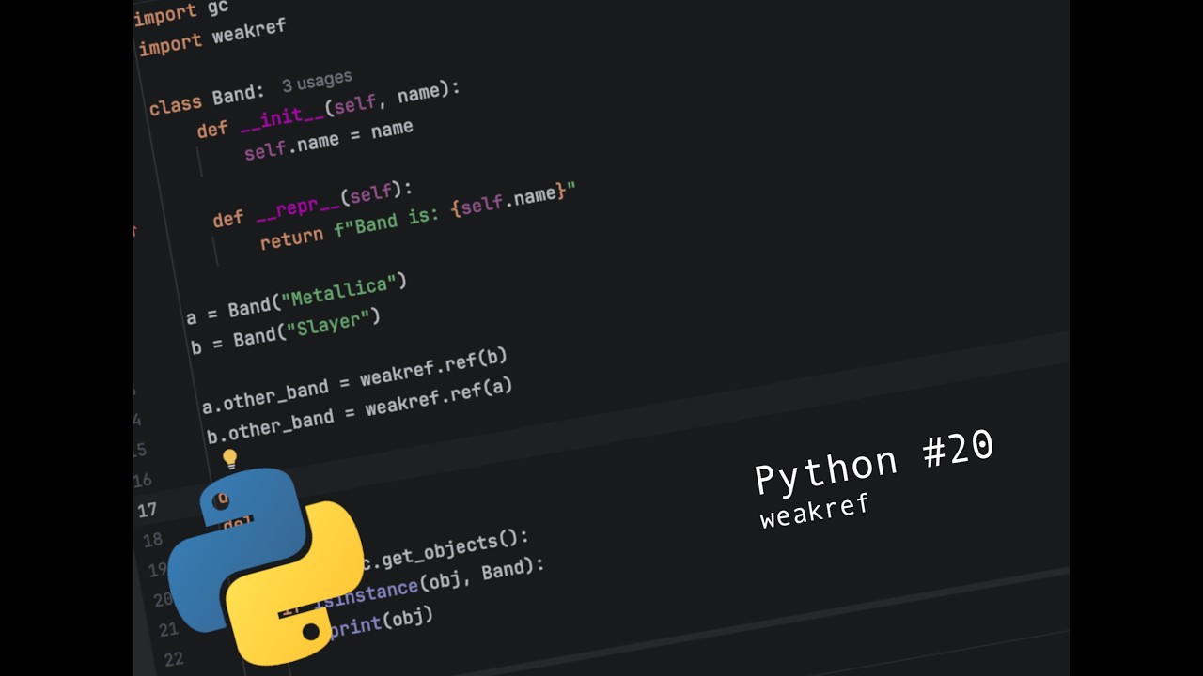Click gutter line number 22
This screenshot has width=1203, height=676.
(x=173, y=659)
